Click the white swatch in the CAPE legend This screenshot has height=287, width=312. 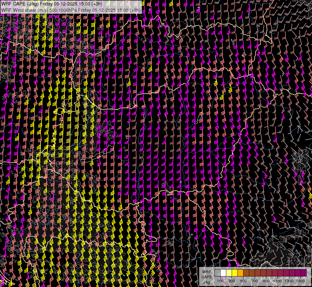point(223,273)
